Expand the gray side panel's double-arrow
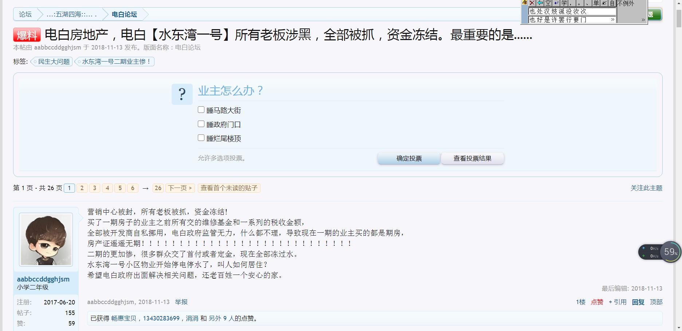 click(643, 20)
